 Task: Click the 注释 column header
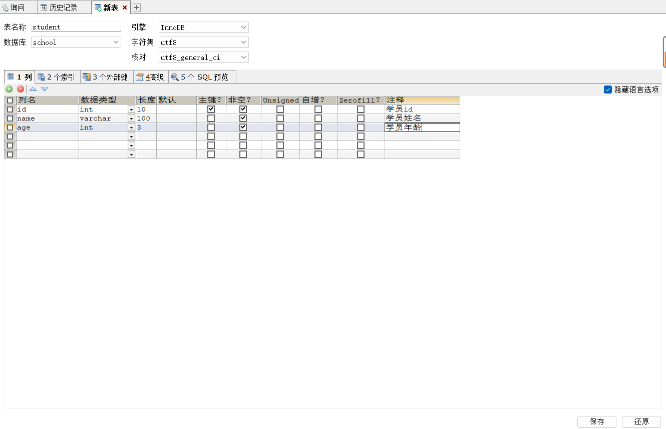422,100
